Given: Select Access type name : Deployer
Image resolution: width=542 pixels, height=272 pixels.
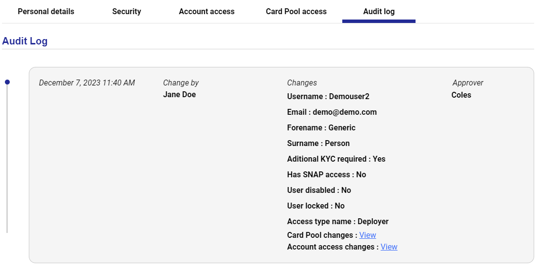Looking at the screenshot, I should 338,222.
